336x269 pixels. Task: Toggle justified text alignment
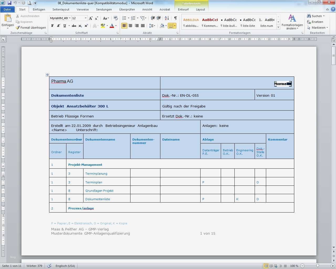[143, 26]
